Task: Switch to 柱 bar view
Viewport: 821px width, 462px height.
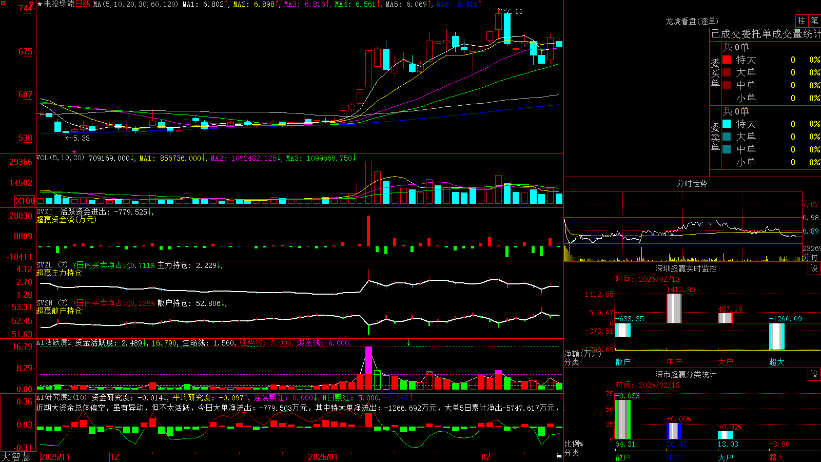Action: pyautogui.click(x=802, y=21)
